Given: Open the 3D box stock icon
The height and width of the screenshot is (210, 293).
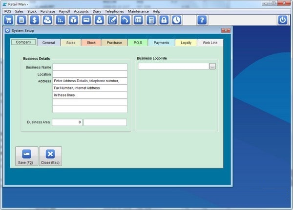Looking at the screenshot, I should 73,20.
